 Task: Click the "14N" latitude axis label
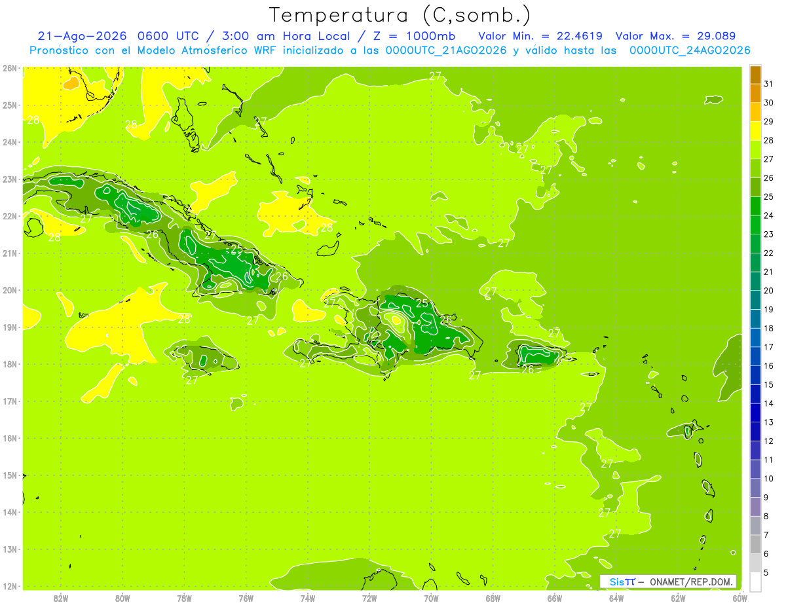(x=10, y=512)
